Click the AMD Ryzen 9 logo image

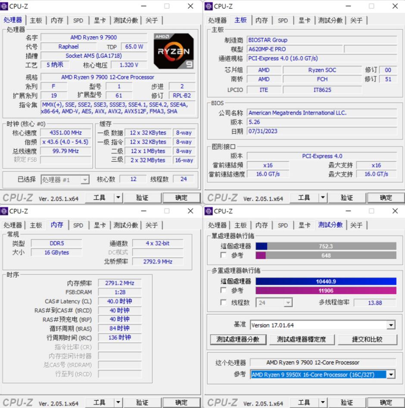coord(173,51)
